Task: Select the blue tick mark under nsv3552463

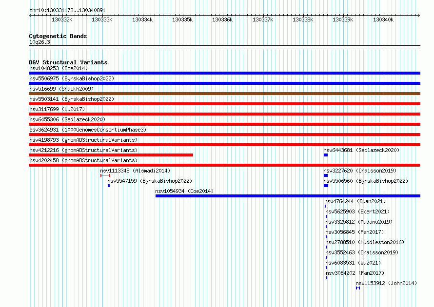Action: pos(326,257)
